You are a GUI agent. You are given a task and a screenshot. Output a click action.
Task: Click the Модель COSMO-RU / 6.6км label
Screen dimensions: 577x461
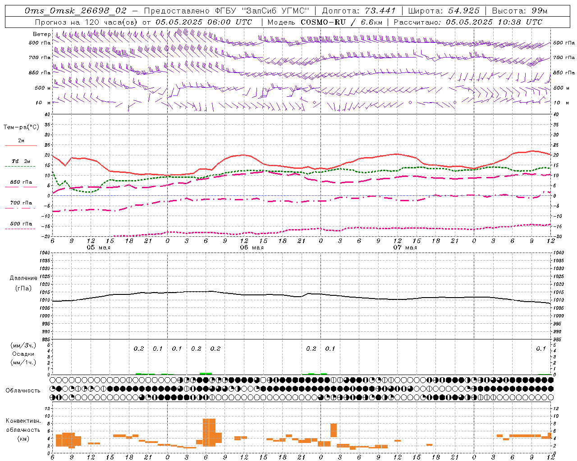pyautogui.click(x=325, y=22)
